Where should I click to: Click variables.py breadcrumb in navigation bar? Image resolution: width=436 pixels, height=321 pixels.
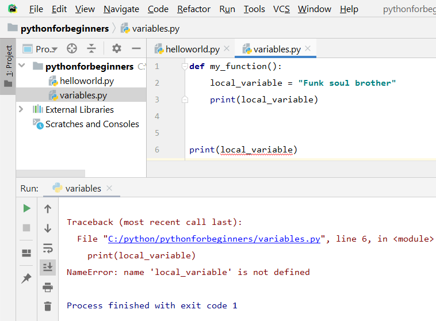(150, 29)
